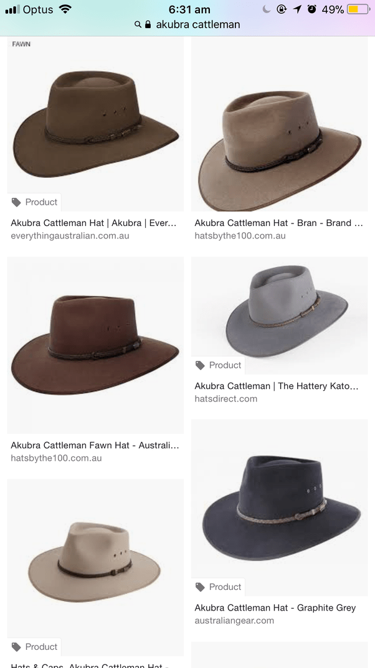Screen dimensions: 375x668
Task: Tap the Product tag icon under fawn hat
Action: click(16, 202)
